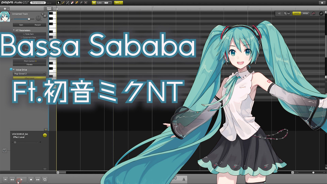Select the Pitch Control parameter
The image size is (327, 184).
tap(29, 61)
